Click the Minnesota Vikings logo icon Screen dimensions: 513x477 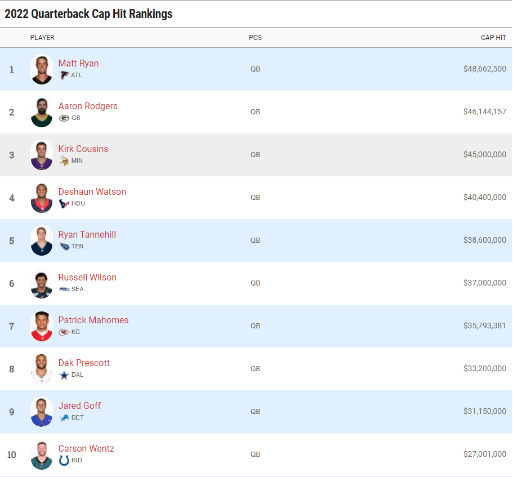64,161
